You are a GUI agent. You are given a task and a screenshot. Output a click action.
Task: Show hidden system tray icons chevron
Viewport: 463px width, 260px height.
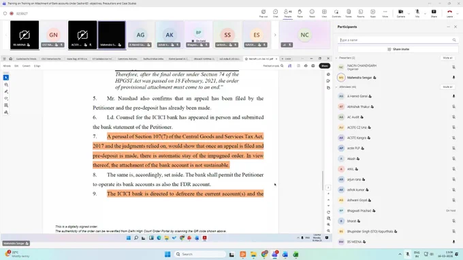(x=400, y=254)
